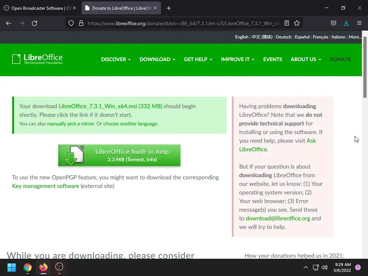Click the manually pick a mirror link
Viewport: 368px width, 276px height.
pos(71,124)
